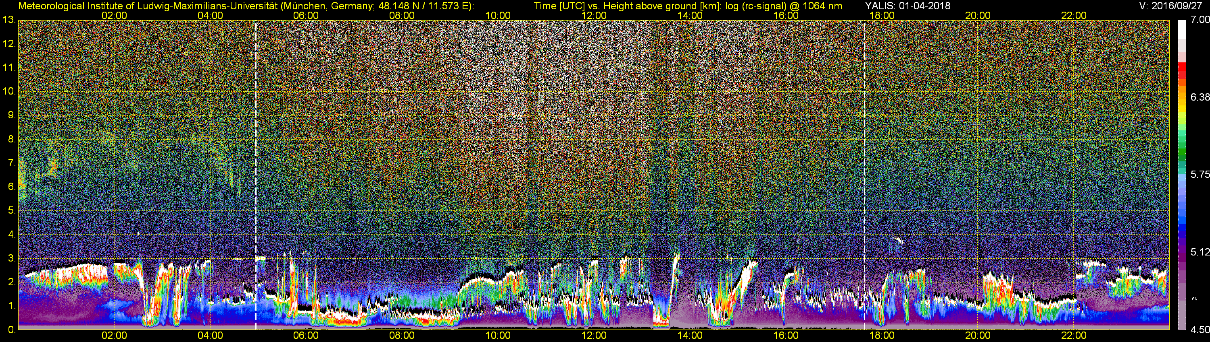Click the 5 km height axis label
1210x342 pixels.
click(x=11, y=210)
